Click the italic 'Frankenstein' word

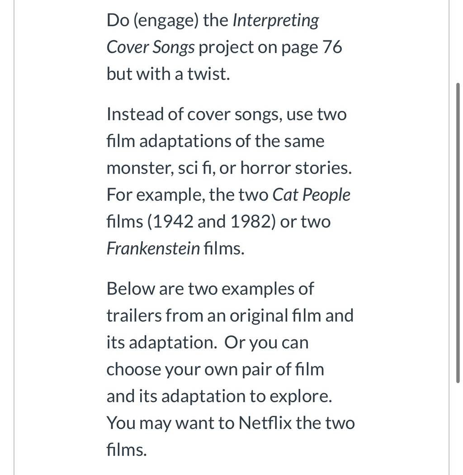coord(153,248)
